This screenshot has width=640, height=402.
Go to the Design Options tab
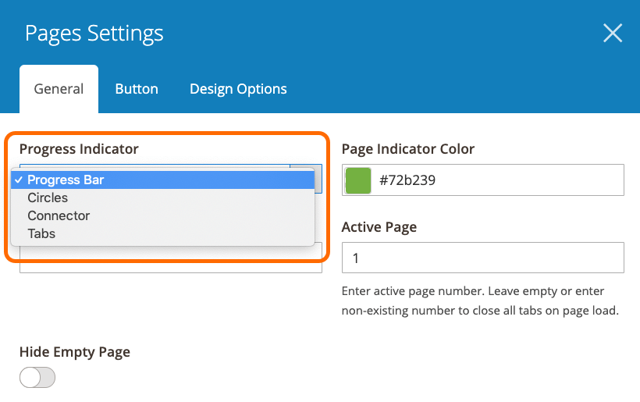tap(238, 89)
